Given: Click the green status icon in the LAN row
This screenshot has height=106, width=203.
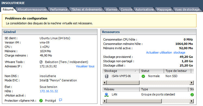Looking at the screenshot, I should coord(192,95).
